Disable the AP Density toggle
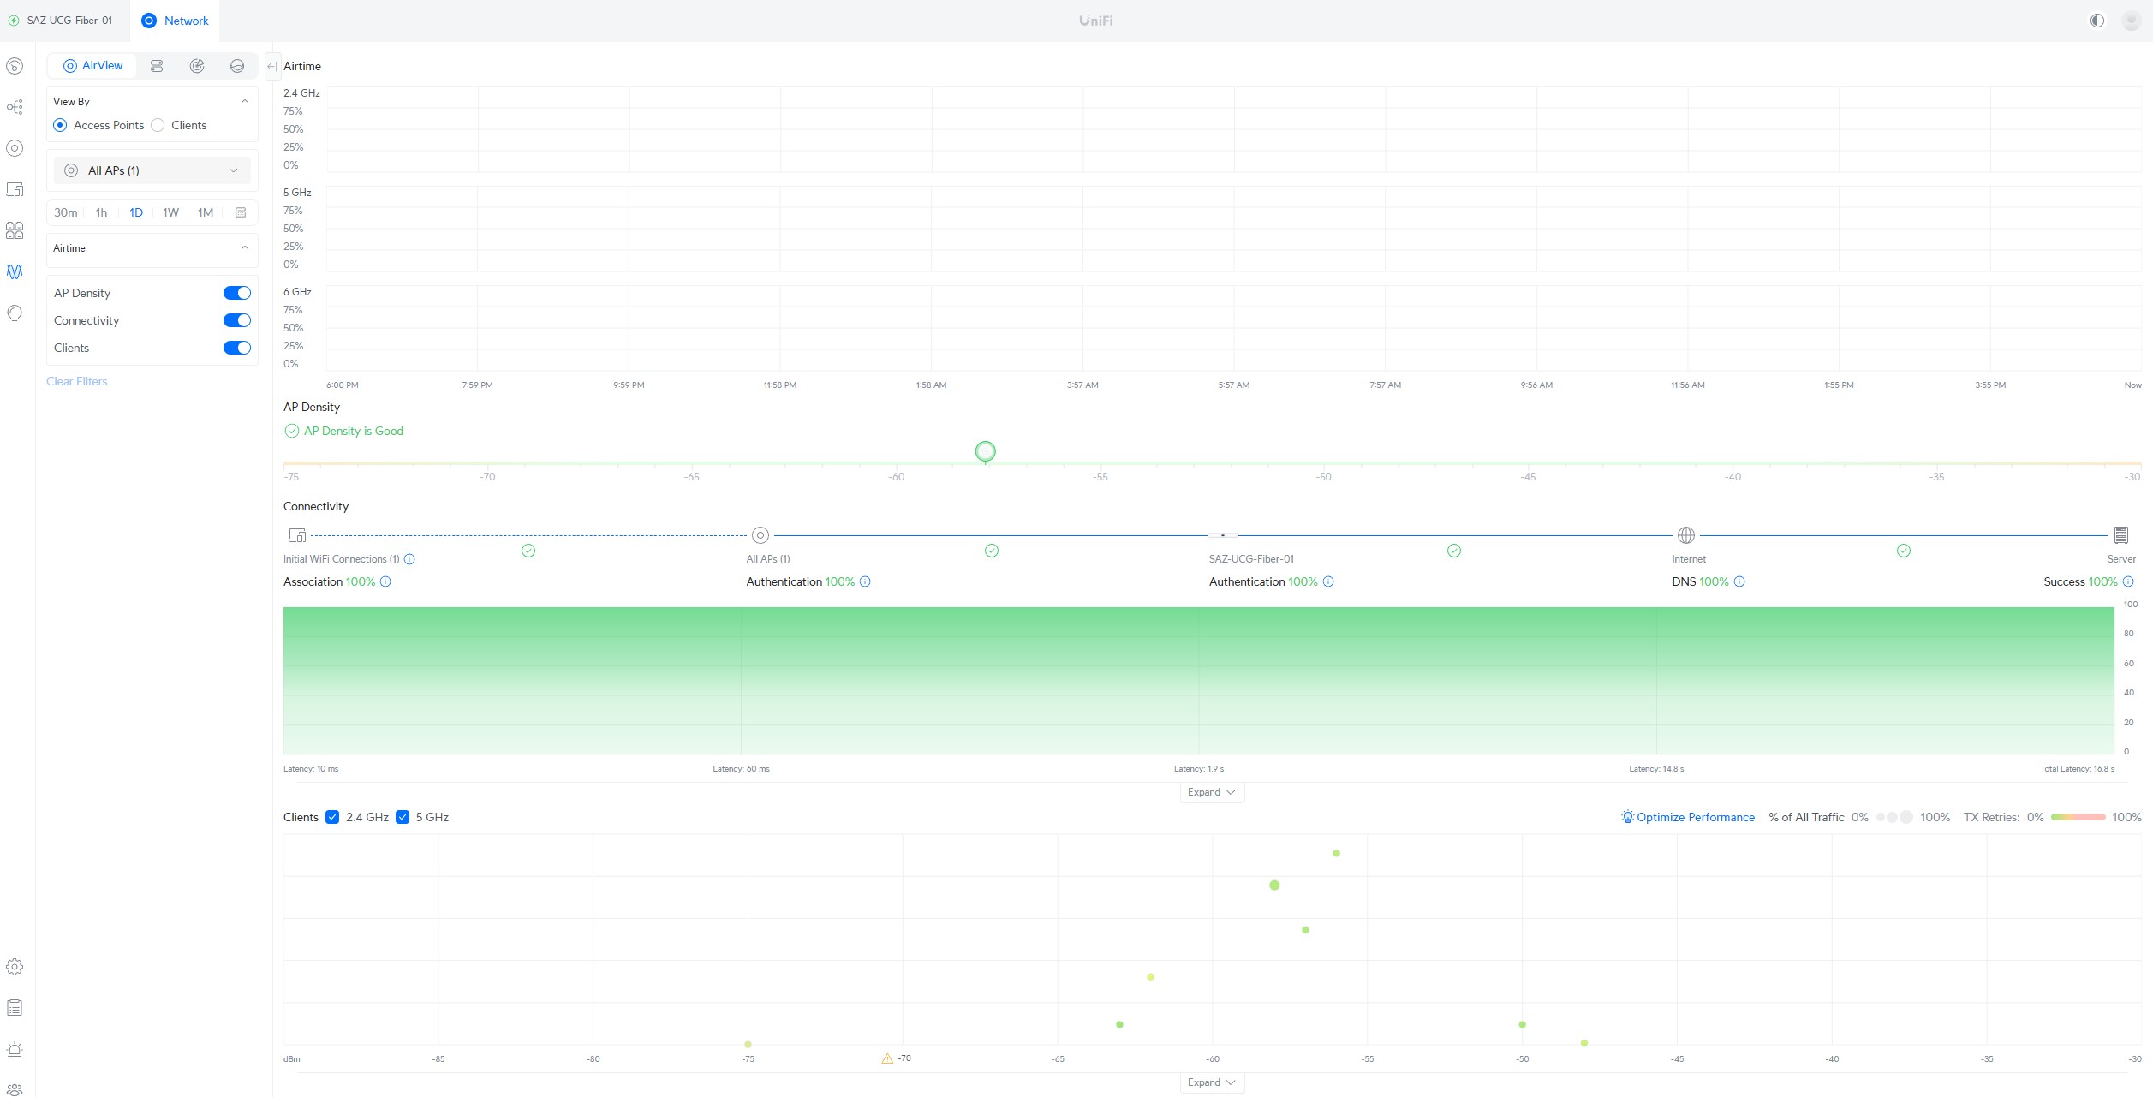 tap(237, 293)
